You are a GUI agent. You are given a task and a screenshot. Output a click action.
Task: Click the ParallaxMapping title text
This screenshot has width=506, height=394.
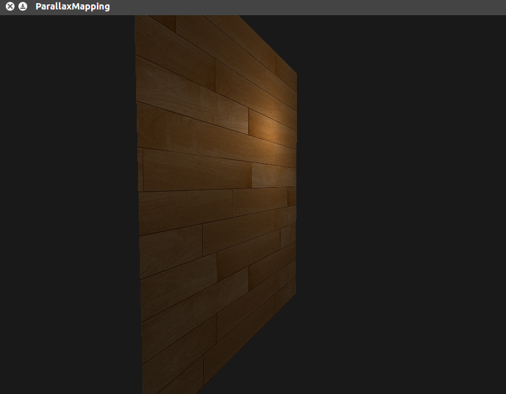click(x=73, y=6)
